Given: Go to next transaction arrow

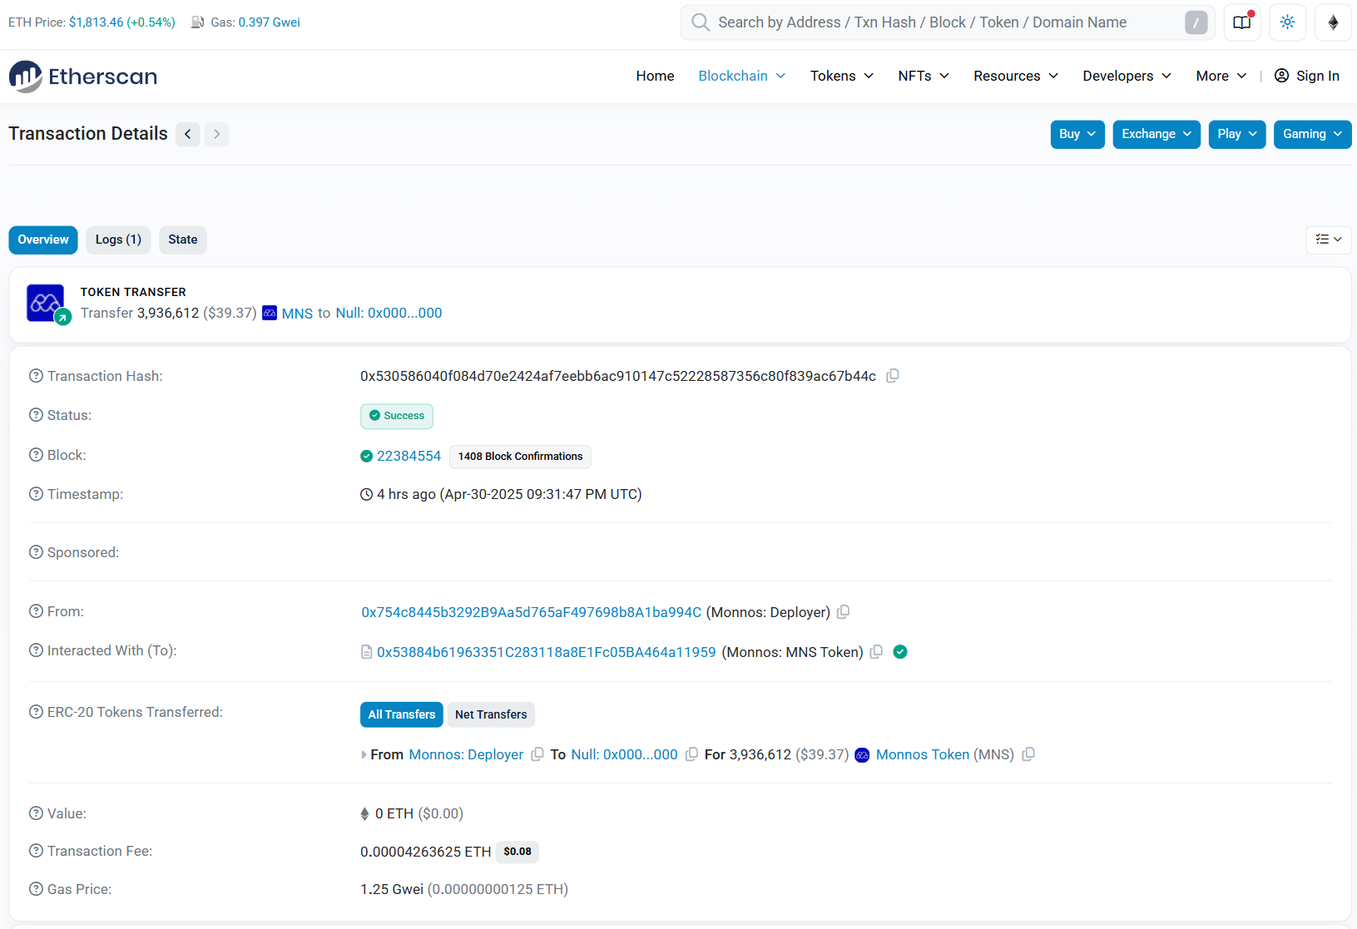Looking at the screenshot, I should (x=216, y=134).
